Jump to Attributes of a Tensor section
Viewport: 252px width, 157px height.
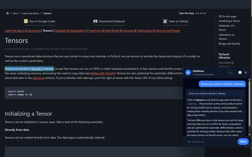(227, 28)
